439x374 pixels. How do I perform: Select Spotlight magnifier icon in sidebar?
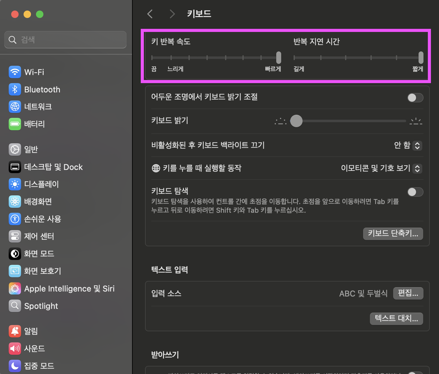15,306
